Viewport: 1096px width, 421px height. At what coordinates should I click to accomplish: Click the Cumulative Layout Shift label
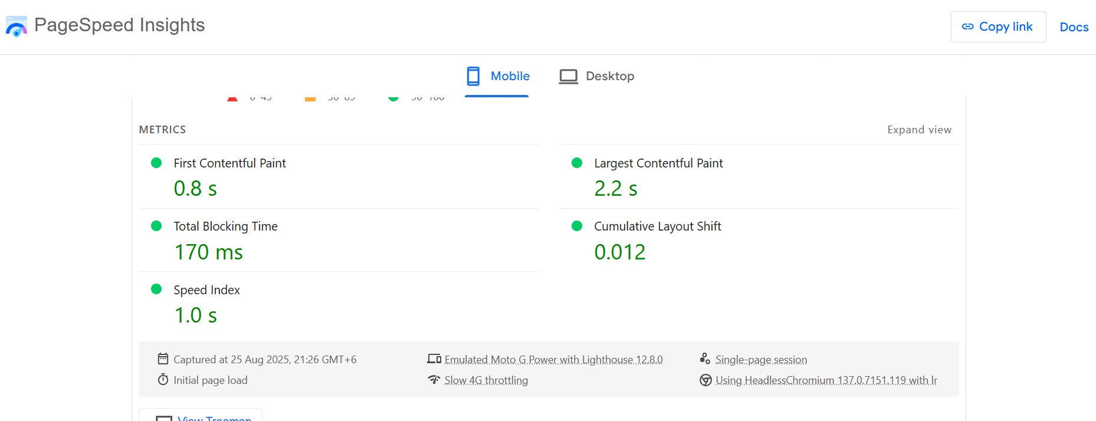(x=657, y=226)
